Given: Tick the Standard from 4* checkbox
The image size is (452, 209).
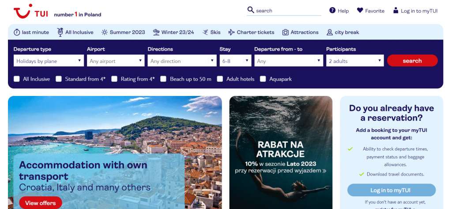Looking at the screenshot, I should point(59,79).
